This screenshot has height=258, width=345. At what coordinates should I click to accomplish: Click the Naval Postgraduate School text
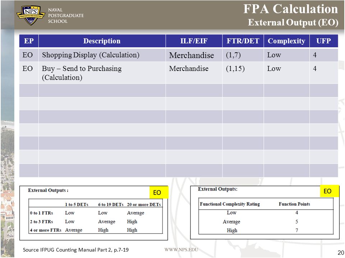click(x=66, y=15)
